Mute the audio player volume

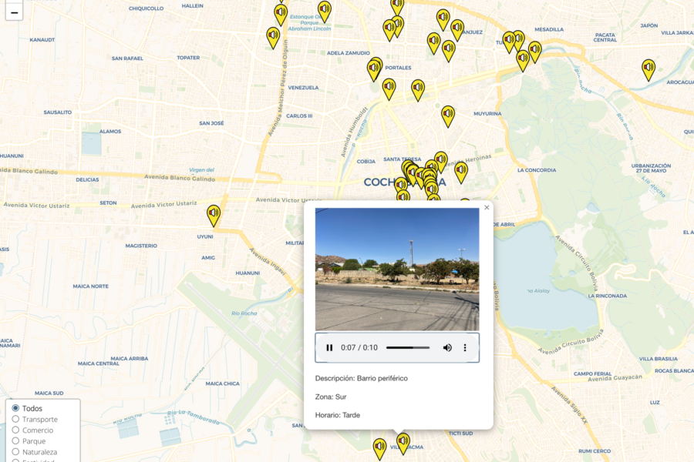point(447,347)
